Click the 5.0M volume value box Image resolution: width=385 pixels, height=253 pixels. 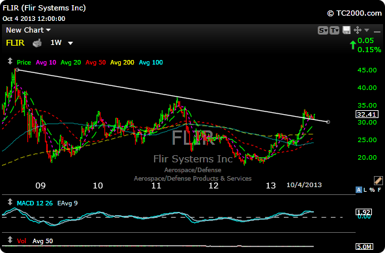364,246
